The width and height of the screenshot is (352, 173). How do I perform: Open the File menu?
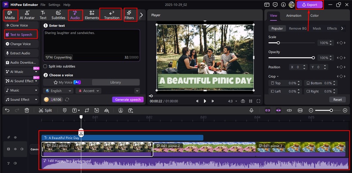click(43, 4)
